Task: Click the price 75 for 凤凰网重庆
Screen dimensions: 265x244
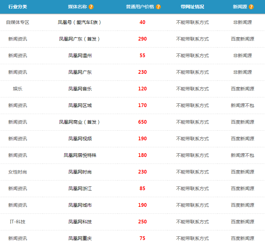Action: tap(142, 238)
